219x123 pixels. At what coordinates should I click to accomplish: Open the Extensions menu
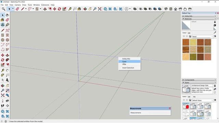coord(45,5)
